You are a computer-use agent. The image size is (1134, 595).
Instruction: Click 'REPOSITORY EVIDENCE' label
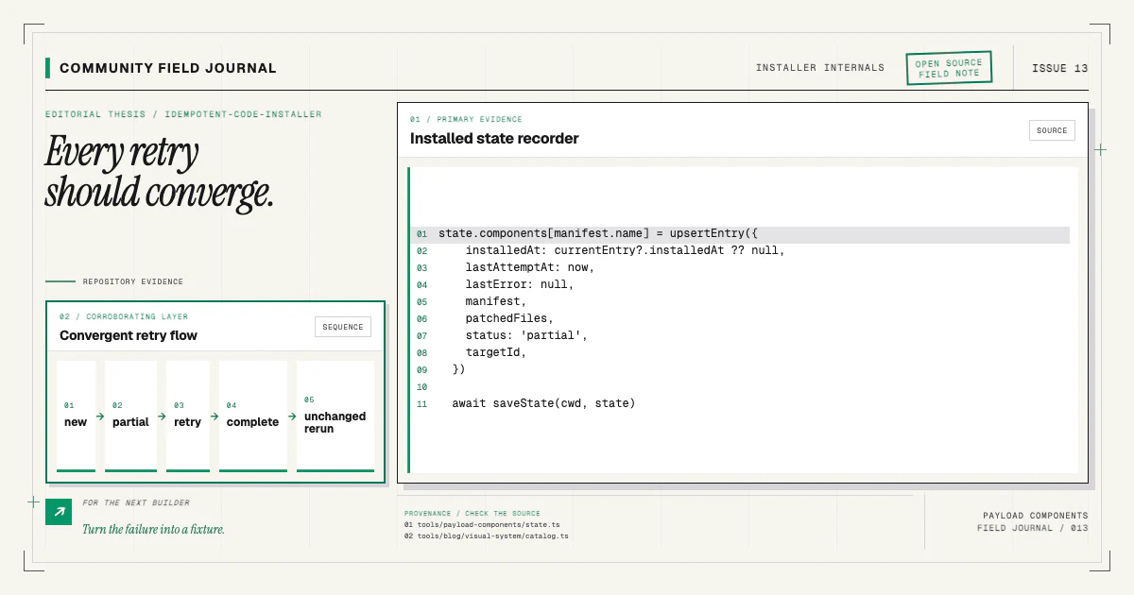click(x=133, y=281)
